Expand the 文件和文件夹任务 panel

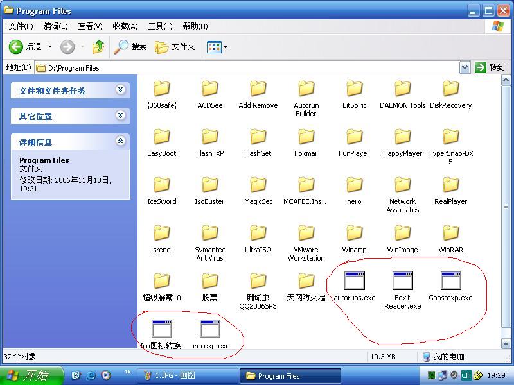120,90
